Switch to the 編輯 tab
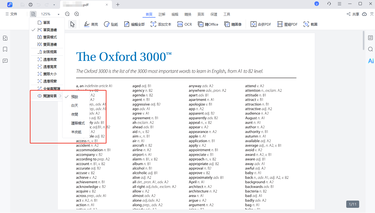The image size is (375, 213). pyautogui.click(x=175, y=14)
